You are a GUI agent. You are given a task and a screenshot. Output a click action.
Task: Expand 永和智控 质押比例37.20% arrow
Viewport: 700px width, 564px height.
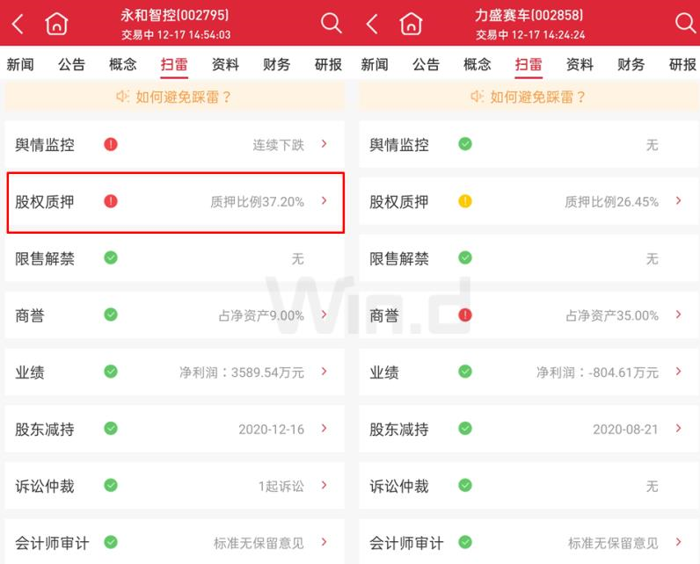[x=324, y=200]
